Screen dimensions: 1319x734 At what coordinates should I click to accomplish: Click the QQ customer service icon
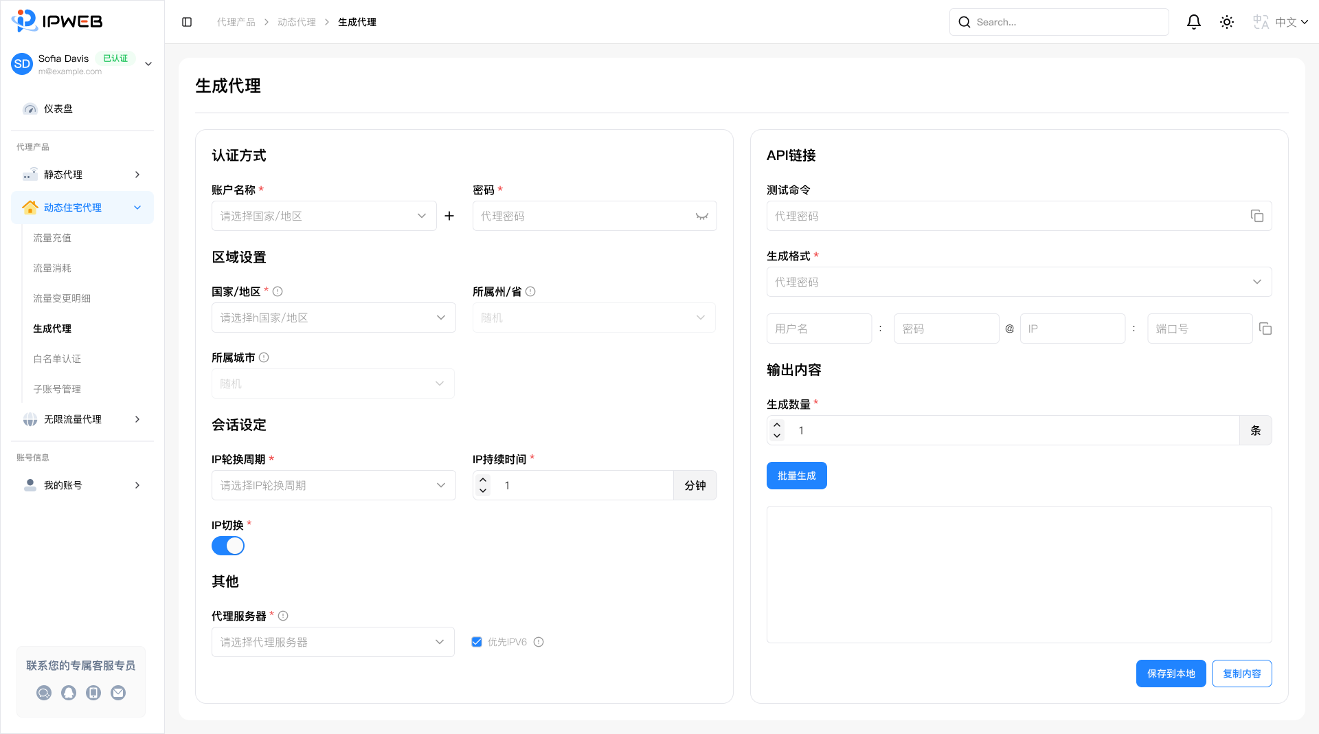tap(69, 693)
